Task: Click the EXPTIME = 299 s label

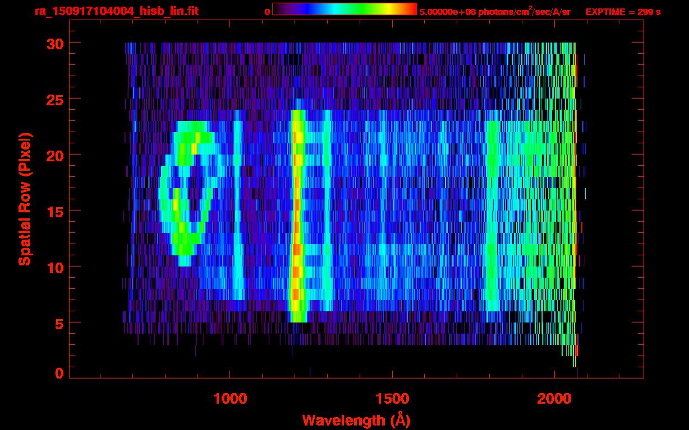Action: coord(623,12)
